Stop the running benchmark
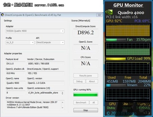The image size is (153, 117). [86, 110]
